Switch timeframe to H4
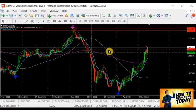Image resolution: width=196 pixels, height=110 pixels. pos(108,21)
